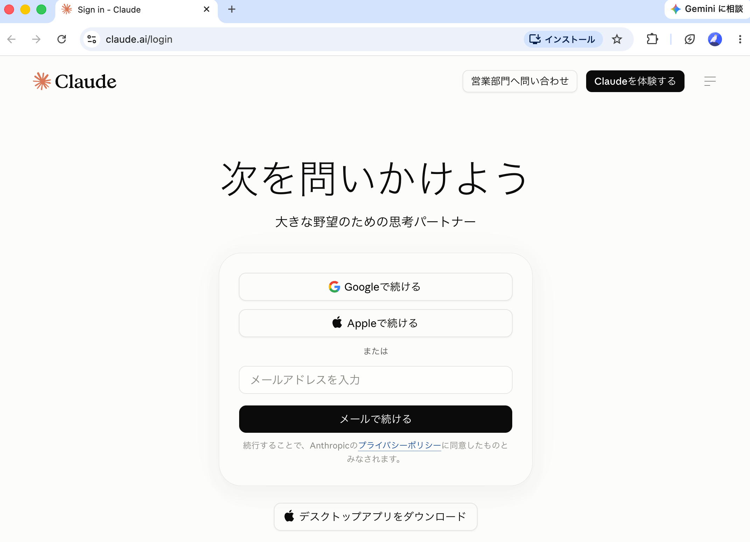Viewport: 750px width, 542px height.
Task: Click the browser forward arrow
Action: click(36, 39)
